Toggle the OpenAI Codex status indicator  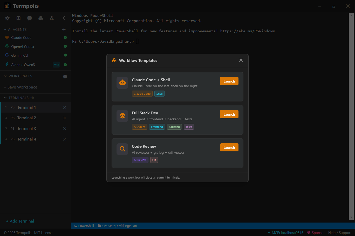coord(65,46)
